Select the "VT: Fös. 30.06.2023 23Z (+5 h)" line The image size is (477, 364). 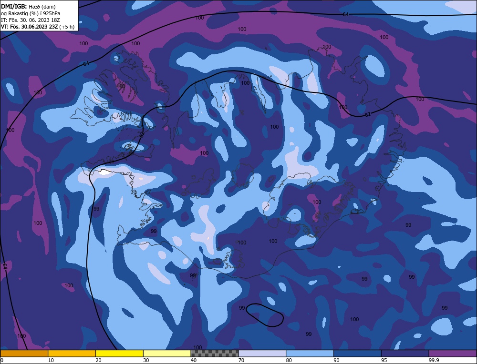coord(38,27)
